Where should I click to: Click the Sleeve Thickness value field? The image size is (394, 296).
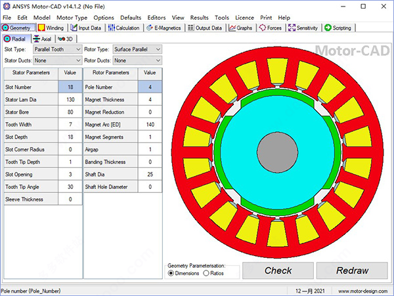click(x=70, y=200)
